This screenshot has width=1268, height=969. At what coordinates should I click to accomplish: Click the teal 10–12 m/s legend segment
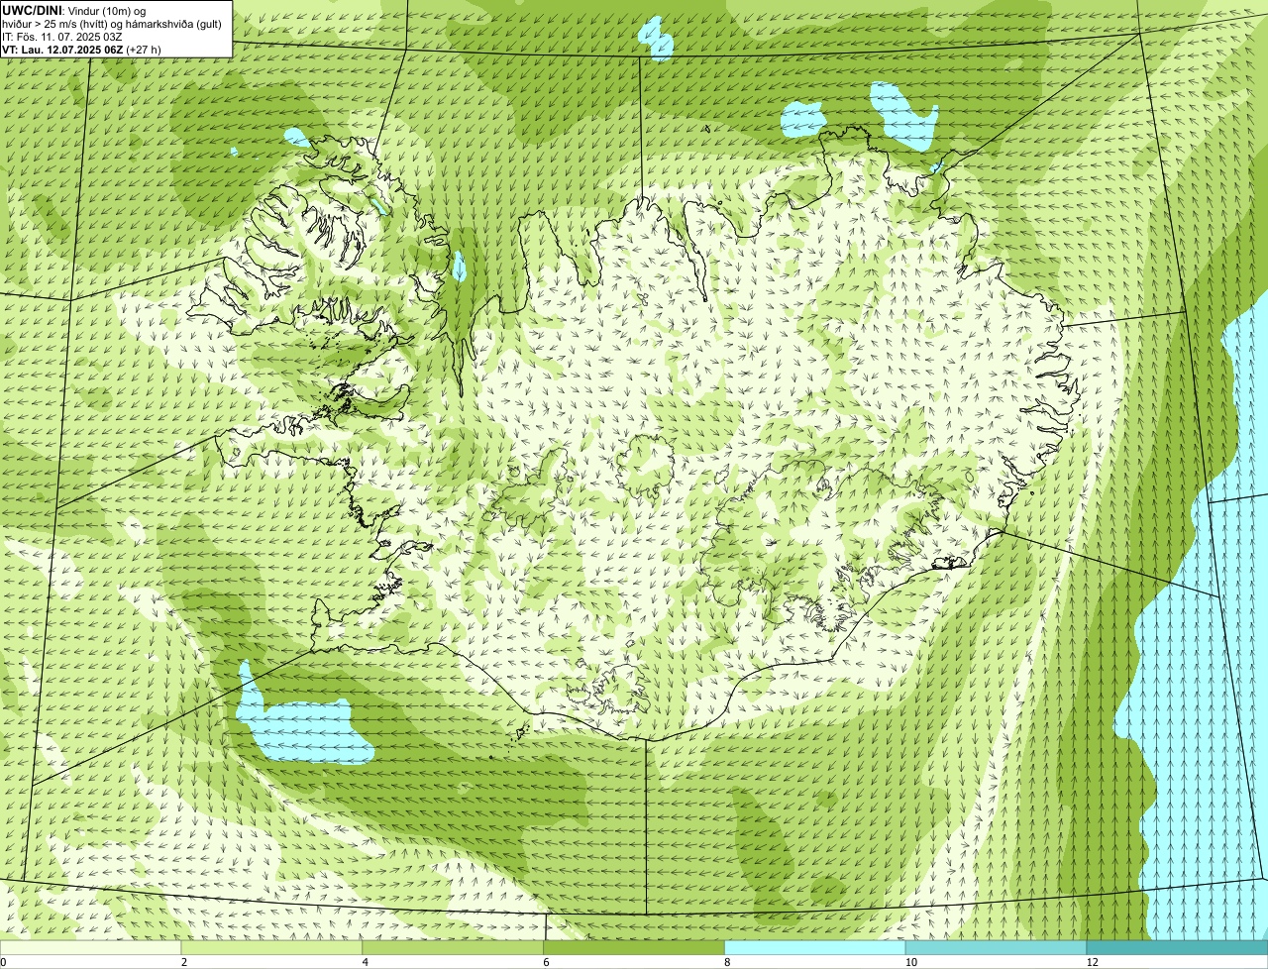point(997,947)
